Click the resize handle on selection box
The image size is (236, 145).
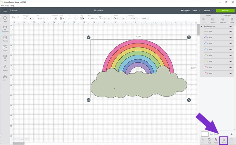coord(189,100)
